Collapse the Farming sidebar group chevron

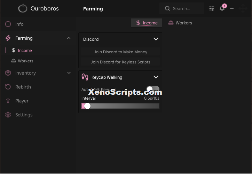(x=69, y=38)
